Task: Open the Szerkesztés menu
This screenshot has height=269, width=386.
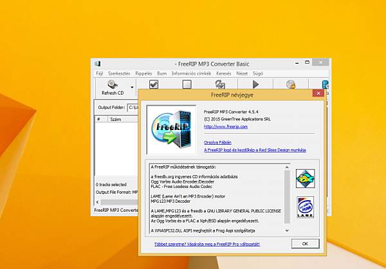Action: click(119, 73)
